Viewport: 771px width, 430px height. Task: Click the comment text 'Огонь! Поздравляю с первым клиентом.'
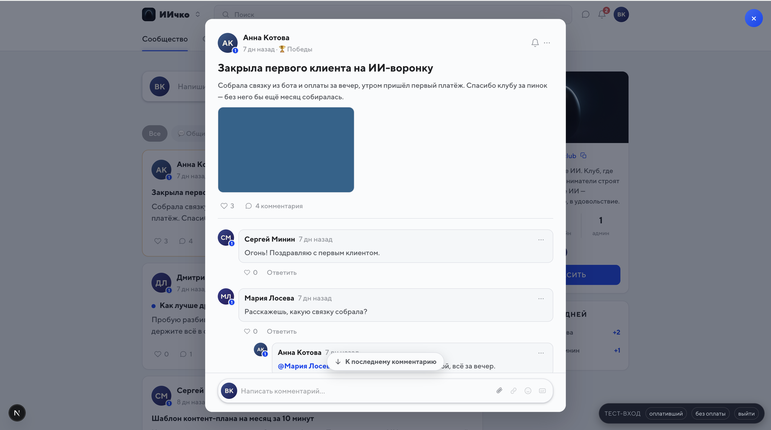click(312, 253)
